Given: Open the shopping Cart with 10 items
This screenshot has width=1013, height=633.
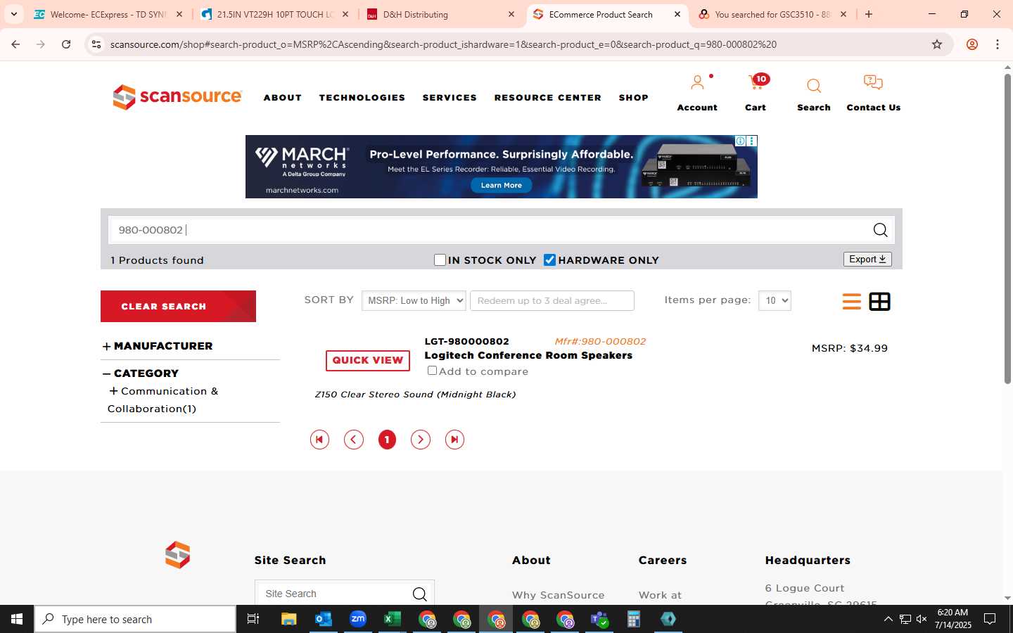Looking at the screenshot, I should [x=757, y=83].
